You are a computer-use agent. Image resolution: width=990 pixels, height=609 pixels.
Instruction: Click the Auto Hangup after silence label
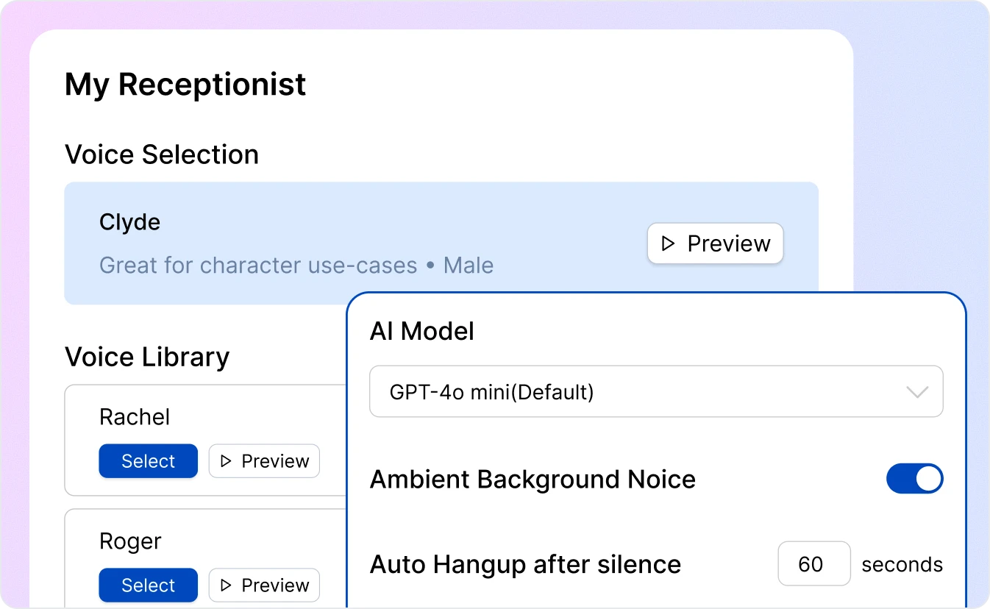pos(525,564)
